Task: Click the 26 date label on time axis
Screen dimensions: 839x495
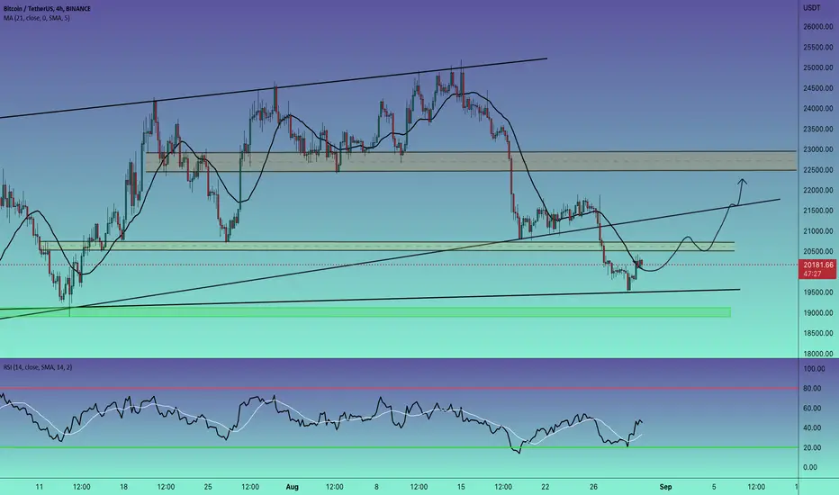Action: click(x=593, y=487)
